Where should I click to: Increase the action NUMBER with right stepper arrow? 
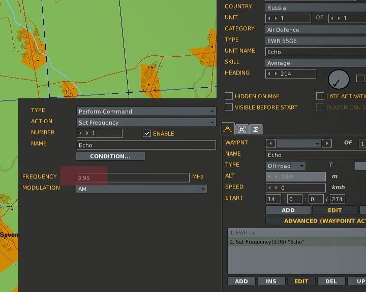click(x=87, y=133)
